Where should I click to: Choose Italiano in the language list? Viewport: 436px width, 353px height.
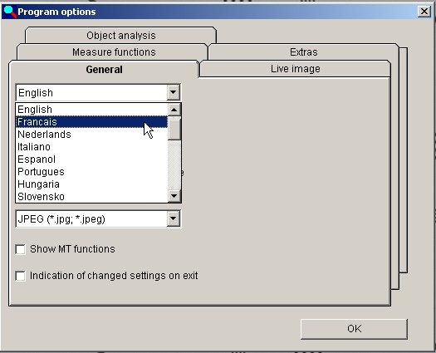[x=91, y=147]
